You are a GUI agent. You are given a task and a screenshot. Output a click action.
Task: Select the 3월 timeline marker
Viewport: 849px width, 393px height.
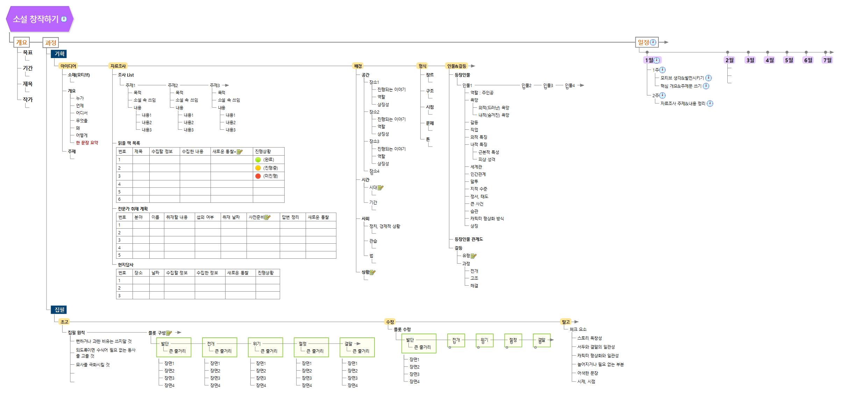750,60
